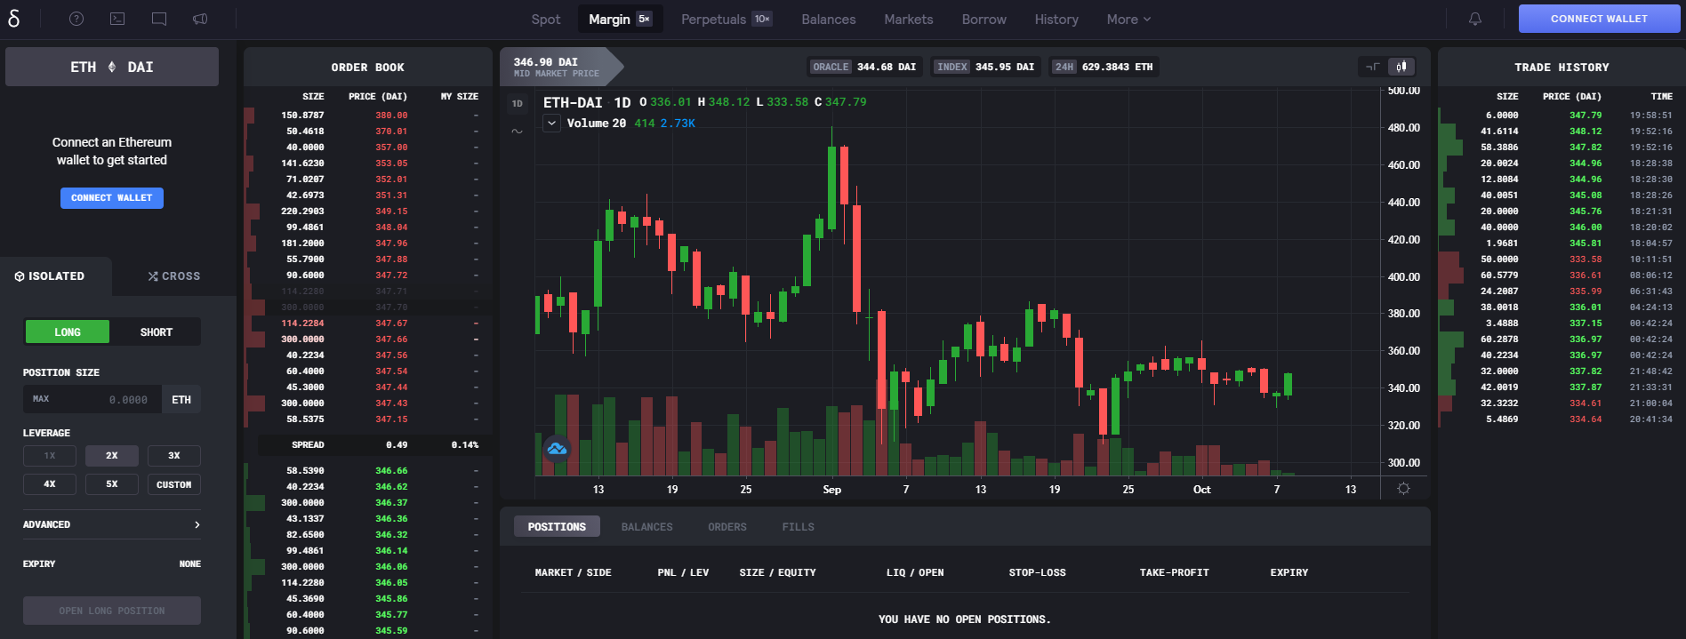Go to the Perpetuals 10x tab
1686x639 pixels.
click(727, 19)
